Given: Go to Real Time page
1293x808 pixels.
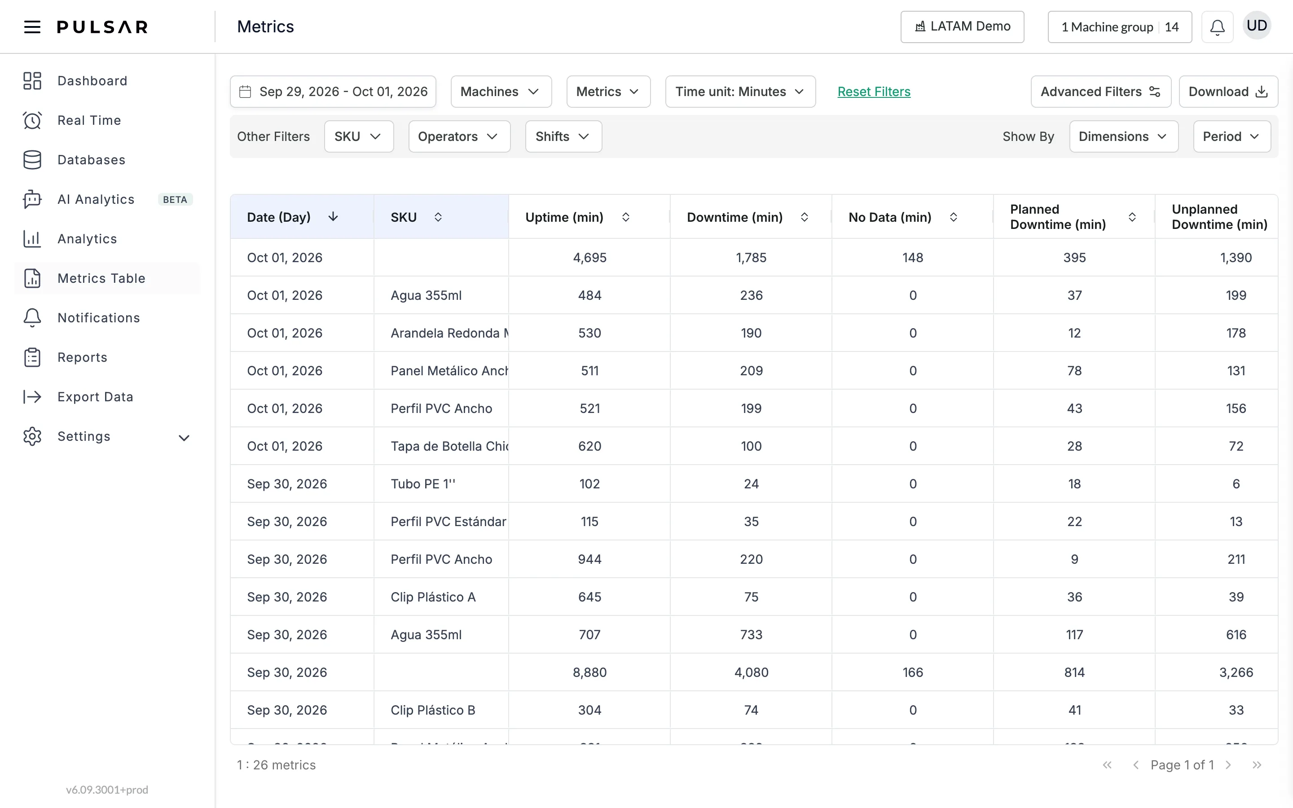Looking at the screenshot, I should pos(107,120).
